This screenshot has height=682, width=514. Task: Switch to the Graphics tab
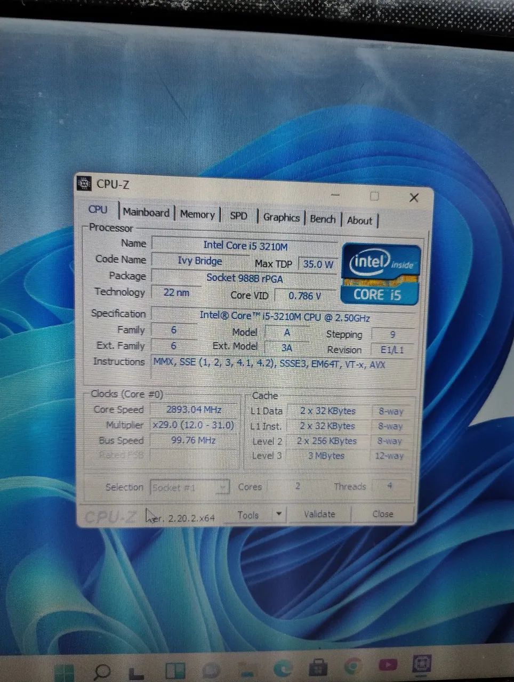pyautogui.click(x=282, y=217)
